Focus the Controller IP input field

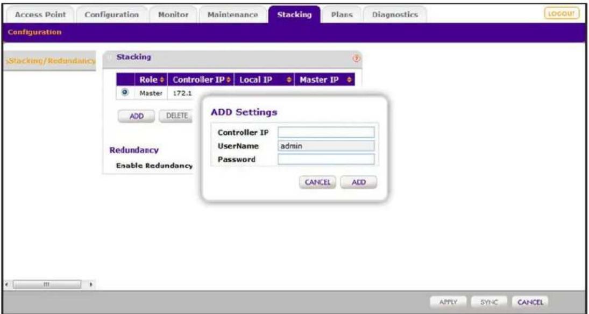coord(326,132)
